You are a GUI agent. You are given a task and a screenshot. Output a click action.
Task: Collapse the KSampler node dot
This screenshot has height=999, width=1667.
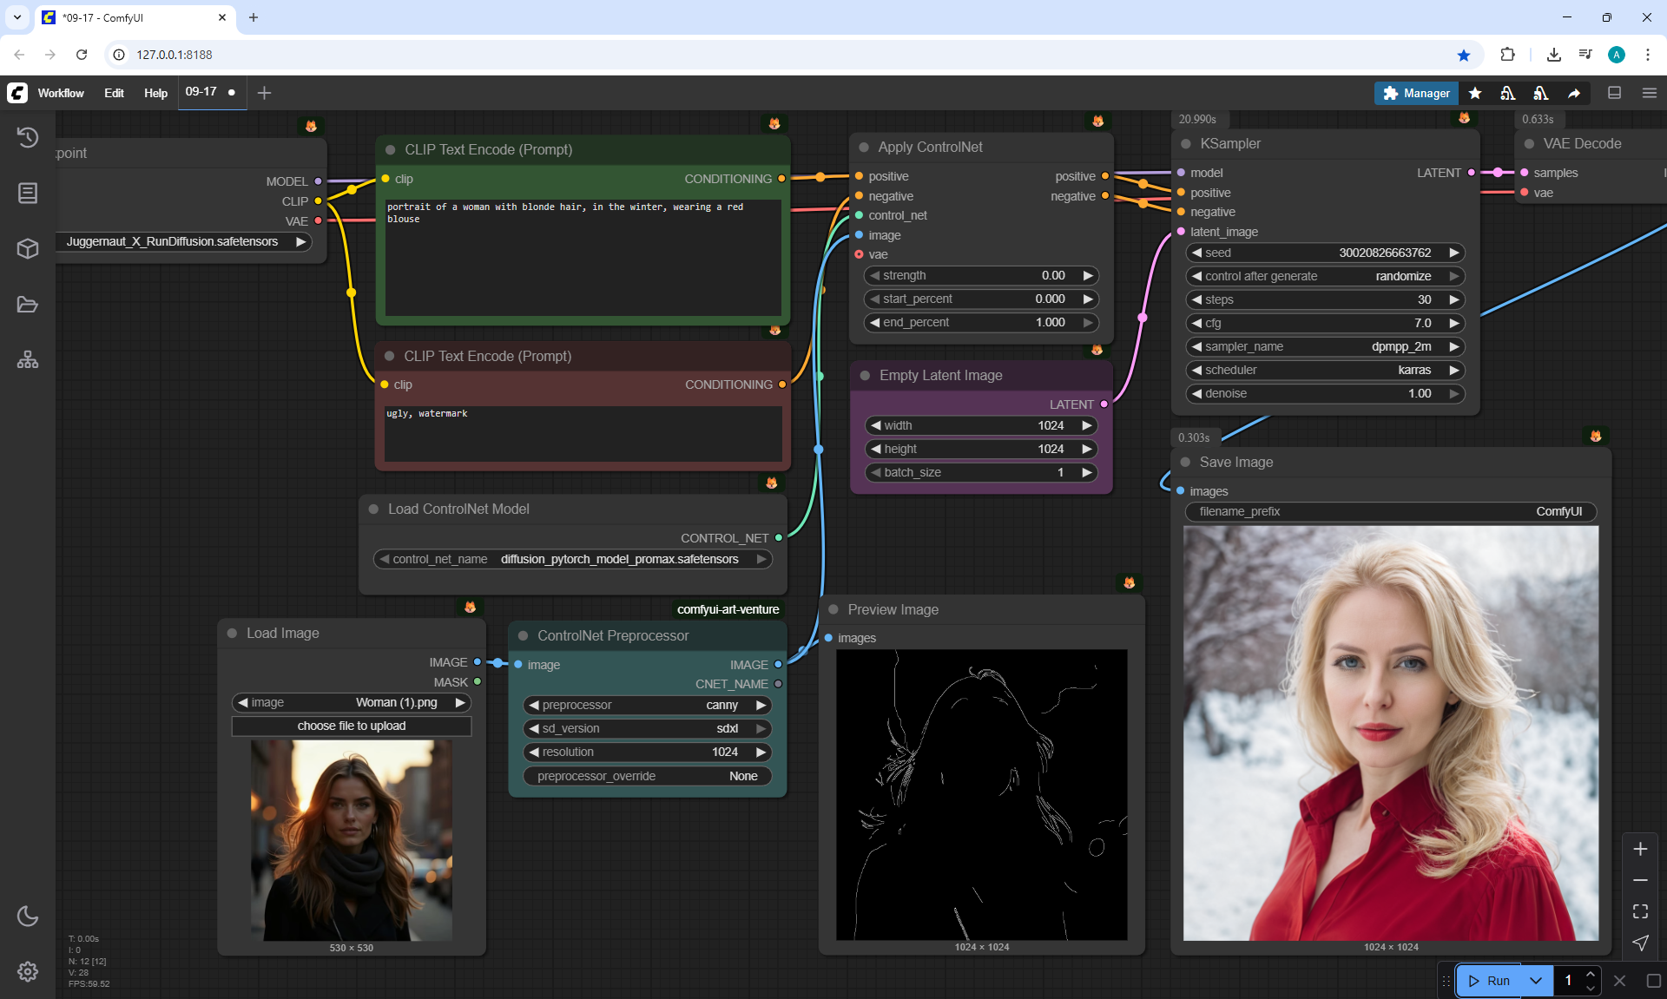click(x=1186, y=144)
